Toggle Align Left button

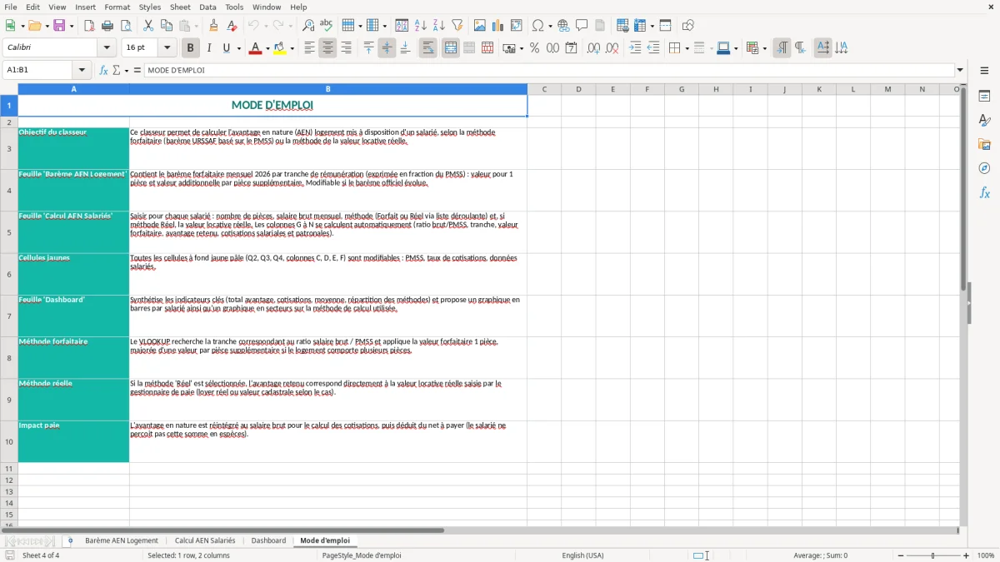coord(309,48)
